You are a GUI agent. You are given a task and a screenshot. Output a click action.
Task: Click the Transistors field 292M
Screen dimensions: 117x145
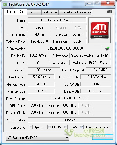78,41
